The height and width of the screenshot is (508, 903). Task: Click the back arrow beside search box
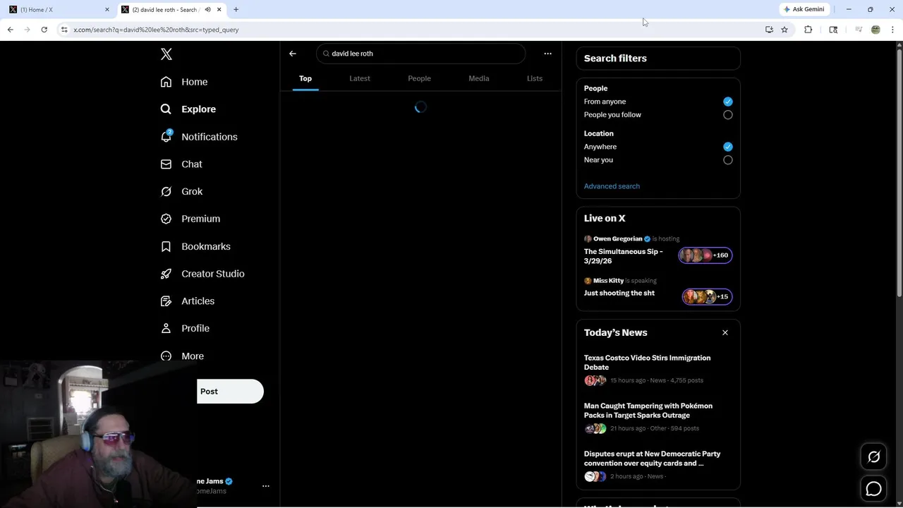tap(293, 54)
